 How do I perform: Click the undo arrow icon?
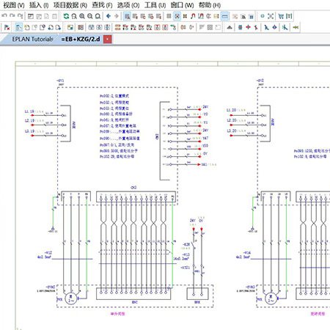(4, 16)
